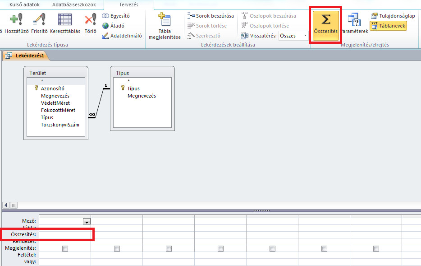The width and height of the screenshot is (421, 266).
Task: Click the Adatdefiniáló button
Action: pos(122,36)
